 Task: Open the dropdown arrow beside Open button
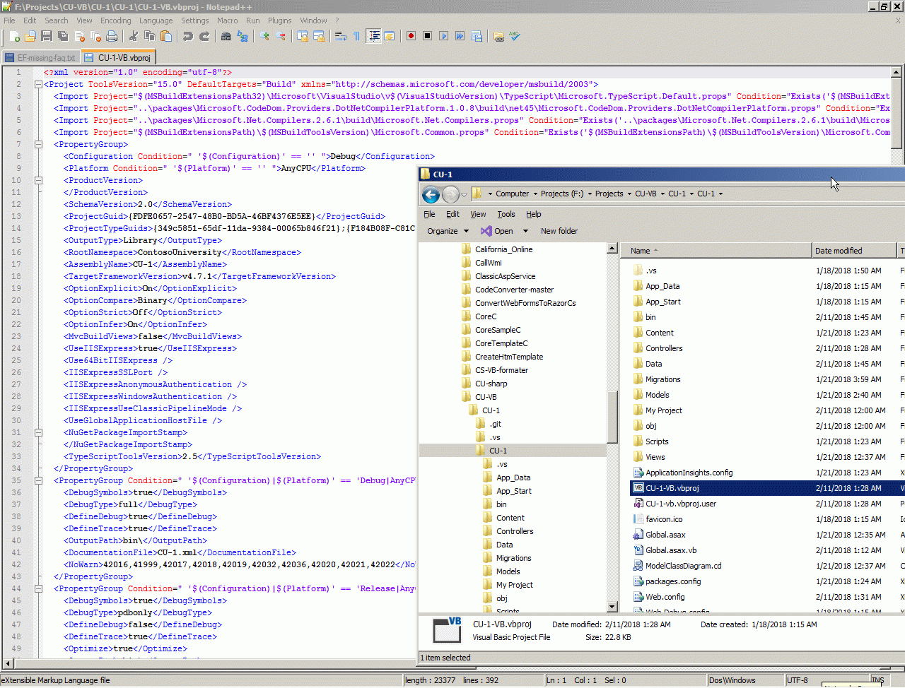tap(525, 231)
